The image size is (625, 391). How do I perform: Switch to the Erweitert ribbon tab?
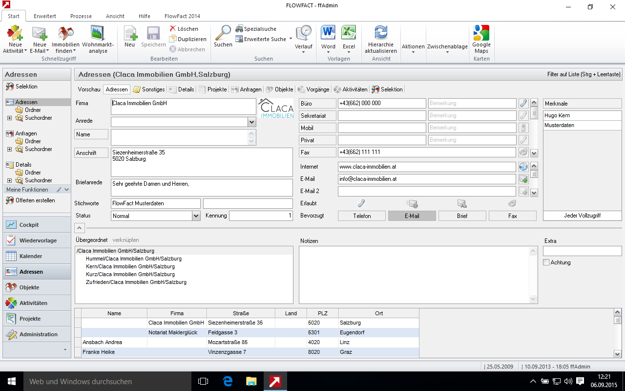[x=45, y=16]
